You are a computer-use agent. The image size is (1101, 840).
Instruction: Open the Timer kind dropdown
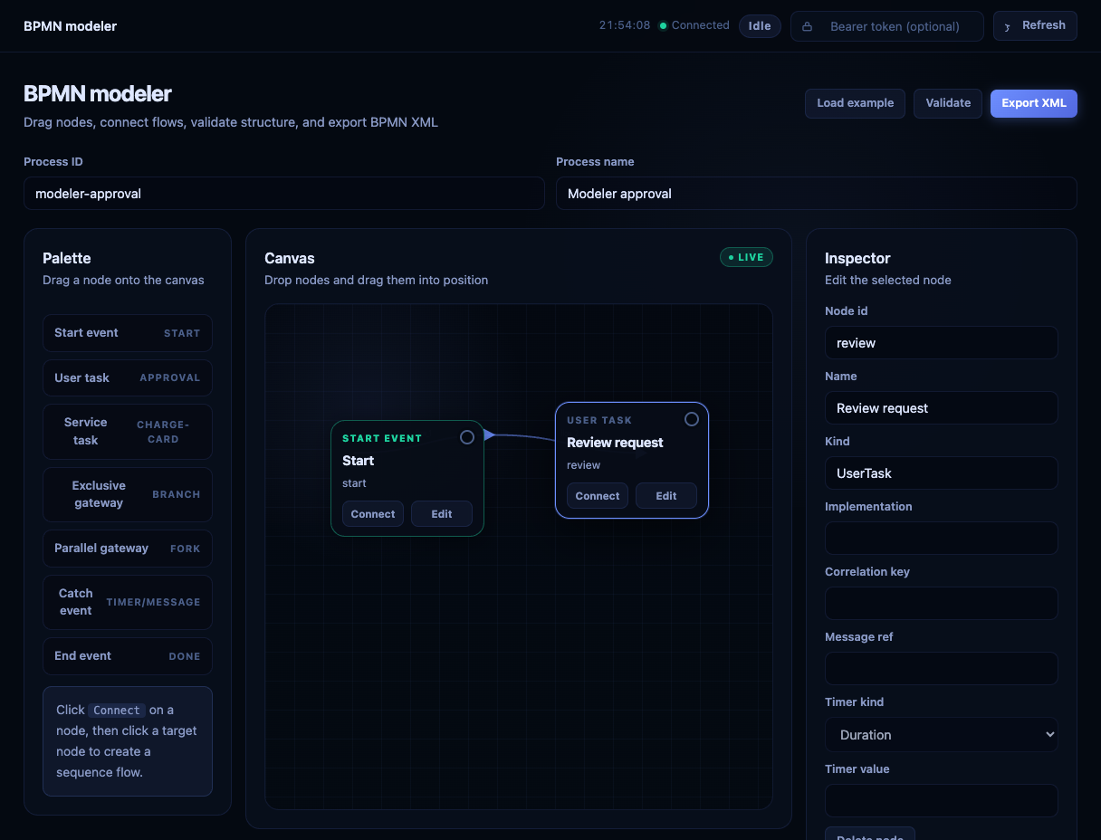pos(942,734)
